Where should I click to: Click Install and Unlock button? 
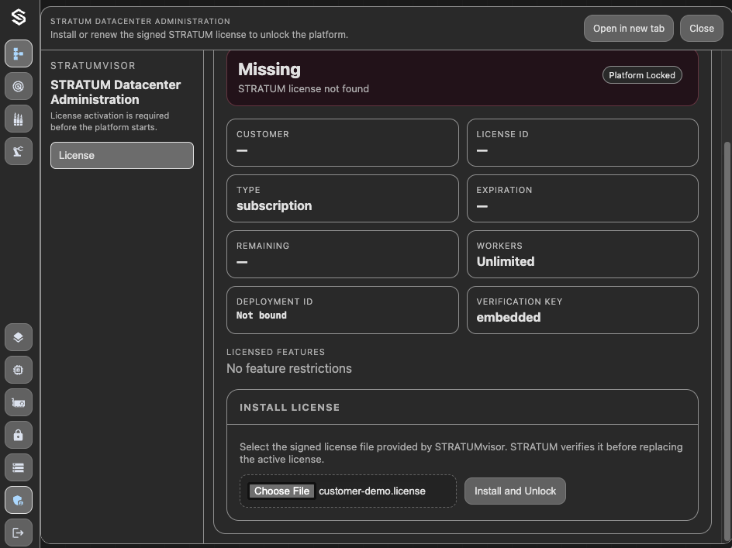pyautogui.click(x=515, y=491)
